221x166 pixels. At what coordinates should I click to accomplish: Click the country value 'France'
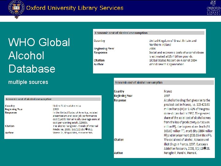pos(168,91)
